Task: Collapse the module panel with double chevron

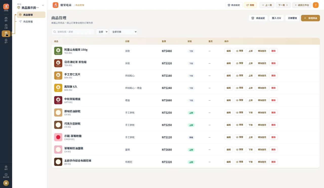Action: tap(43, 5)
